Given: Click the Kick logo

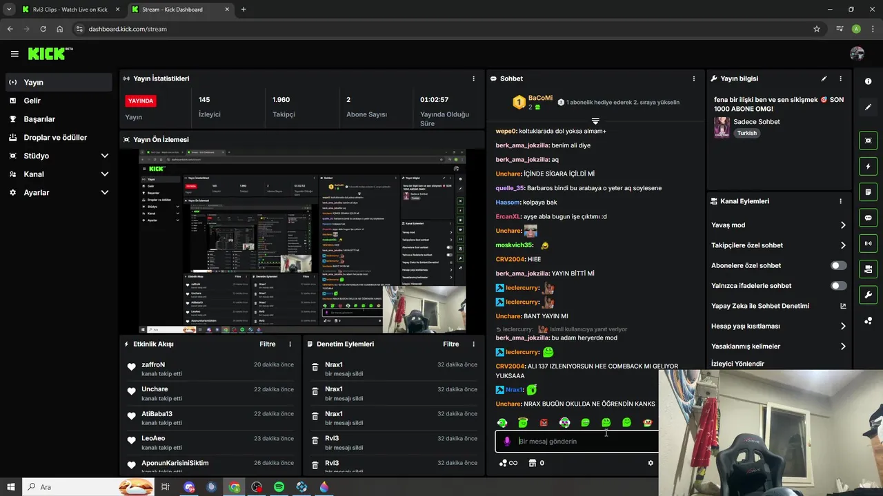Looking at the screenshot, I should 50,54.
